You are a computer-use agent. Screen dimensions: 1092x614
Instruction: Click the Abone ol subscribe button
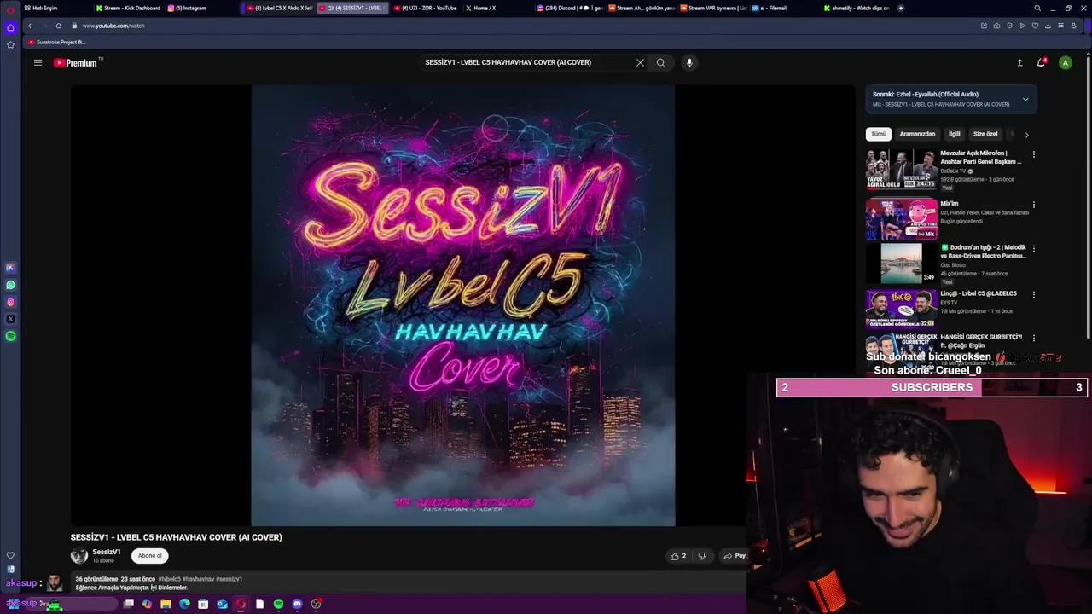pyautogui.click(x=149, y=556)
